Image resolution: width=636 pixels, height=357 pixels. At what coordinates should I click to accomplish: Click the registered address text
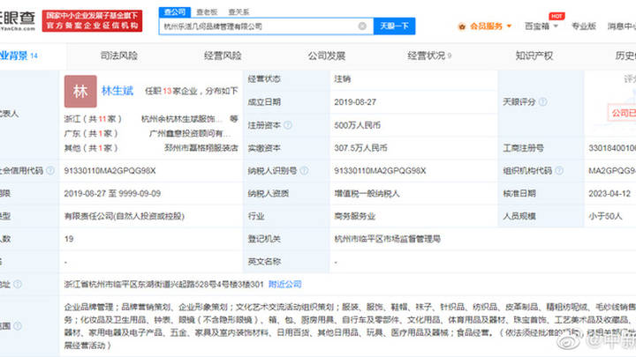164,284
